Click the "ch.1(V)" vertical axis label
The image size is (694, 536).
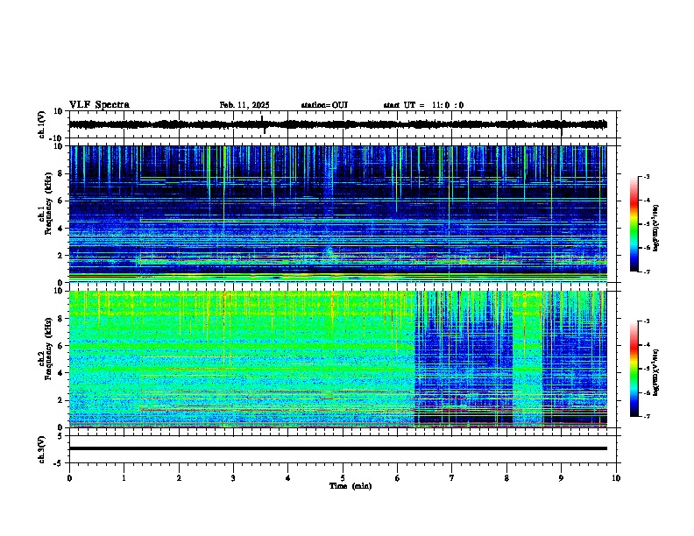(42, 124)
